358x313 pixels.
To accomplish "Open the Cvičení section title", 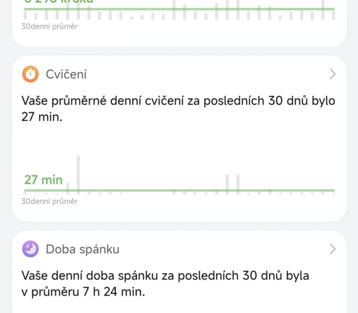I will point(66,74).
